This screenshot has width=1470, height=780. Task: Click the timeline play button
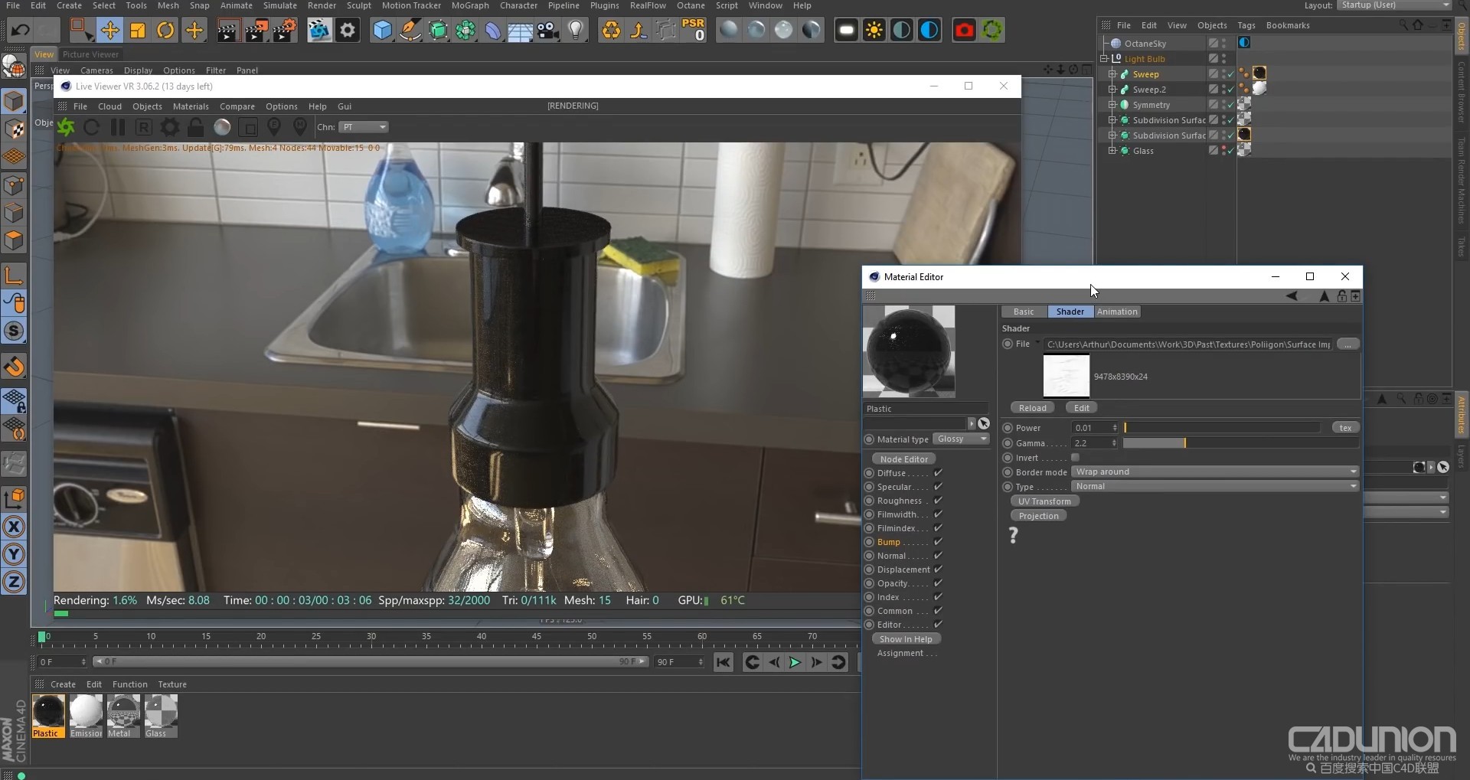795,662
